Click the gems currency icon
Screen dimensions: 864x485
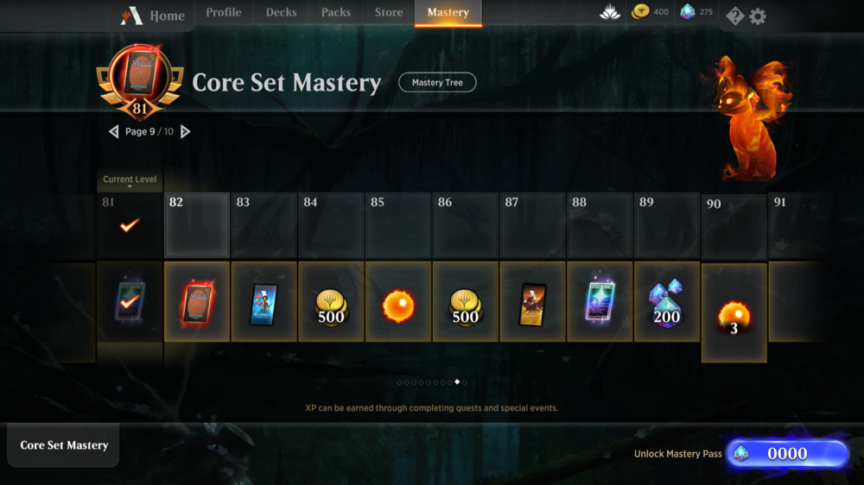coord(687,11)
